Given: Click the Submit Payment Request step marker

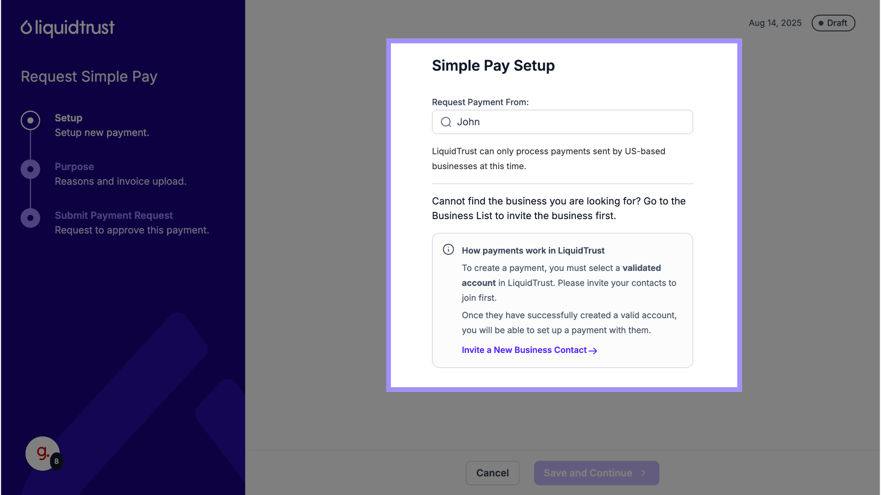Looking at the screenshot, I should (x=30, y=218).
